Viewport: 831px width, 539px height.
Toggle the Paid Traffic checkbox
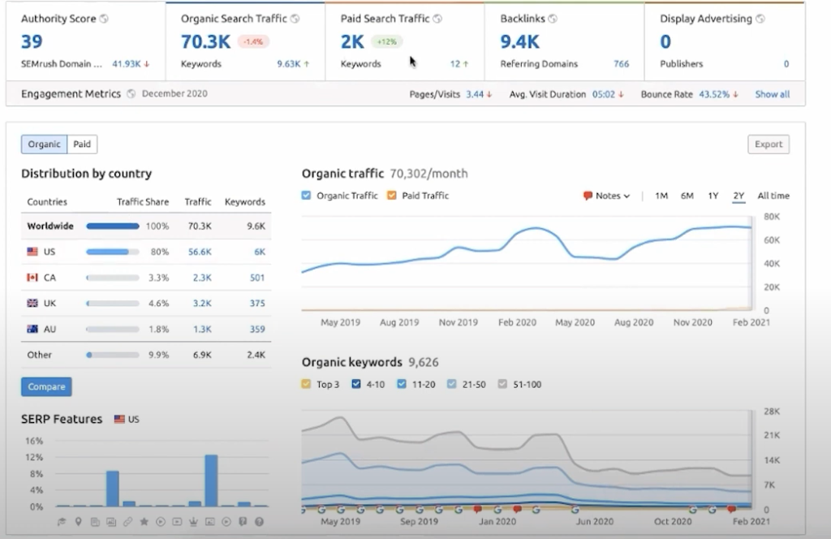(392, 196)
